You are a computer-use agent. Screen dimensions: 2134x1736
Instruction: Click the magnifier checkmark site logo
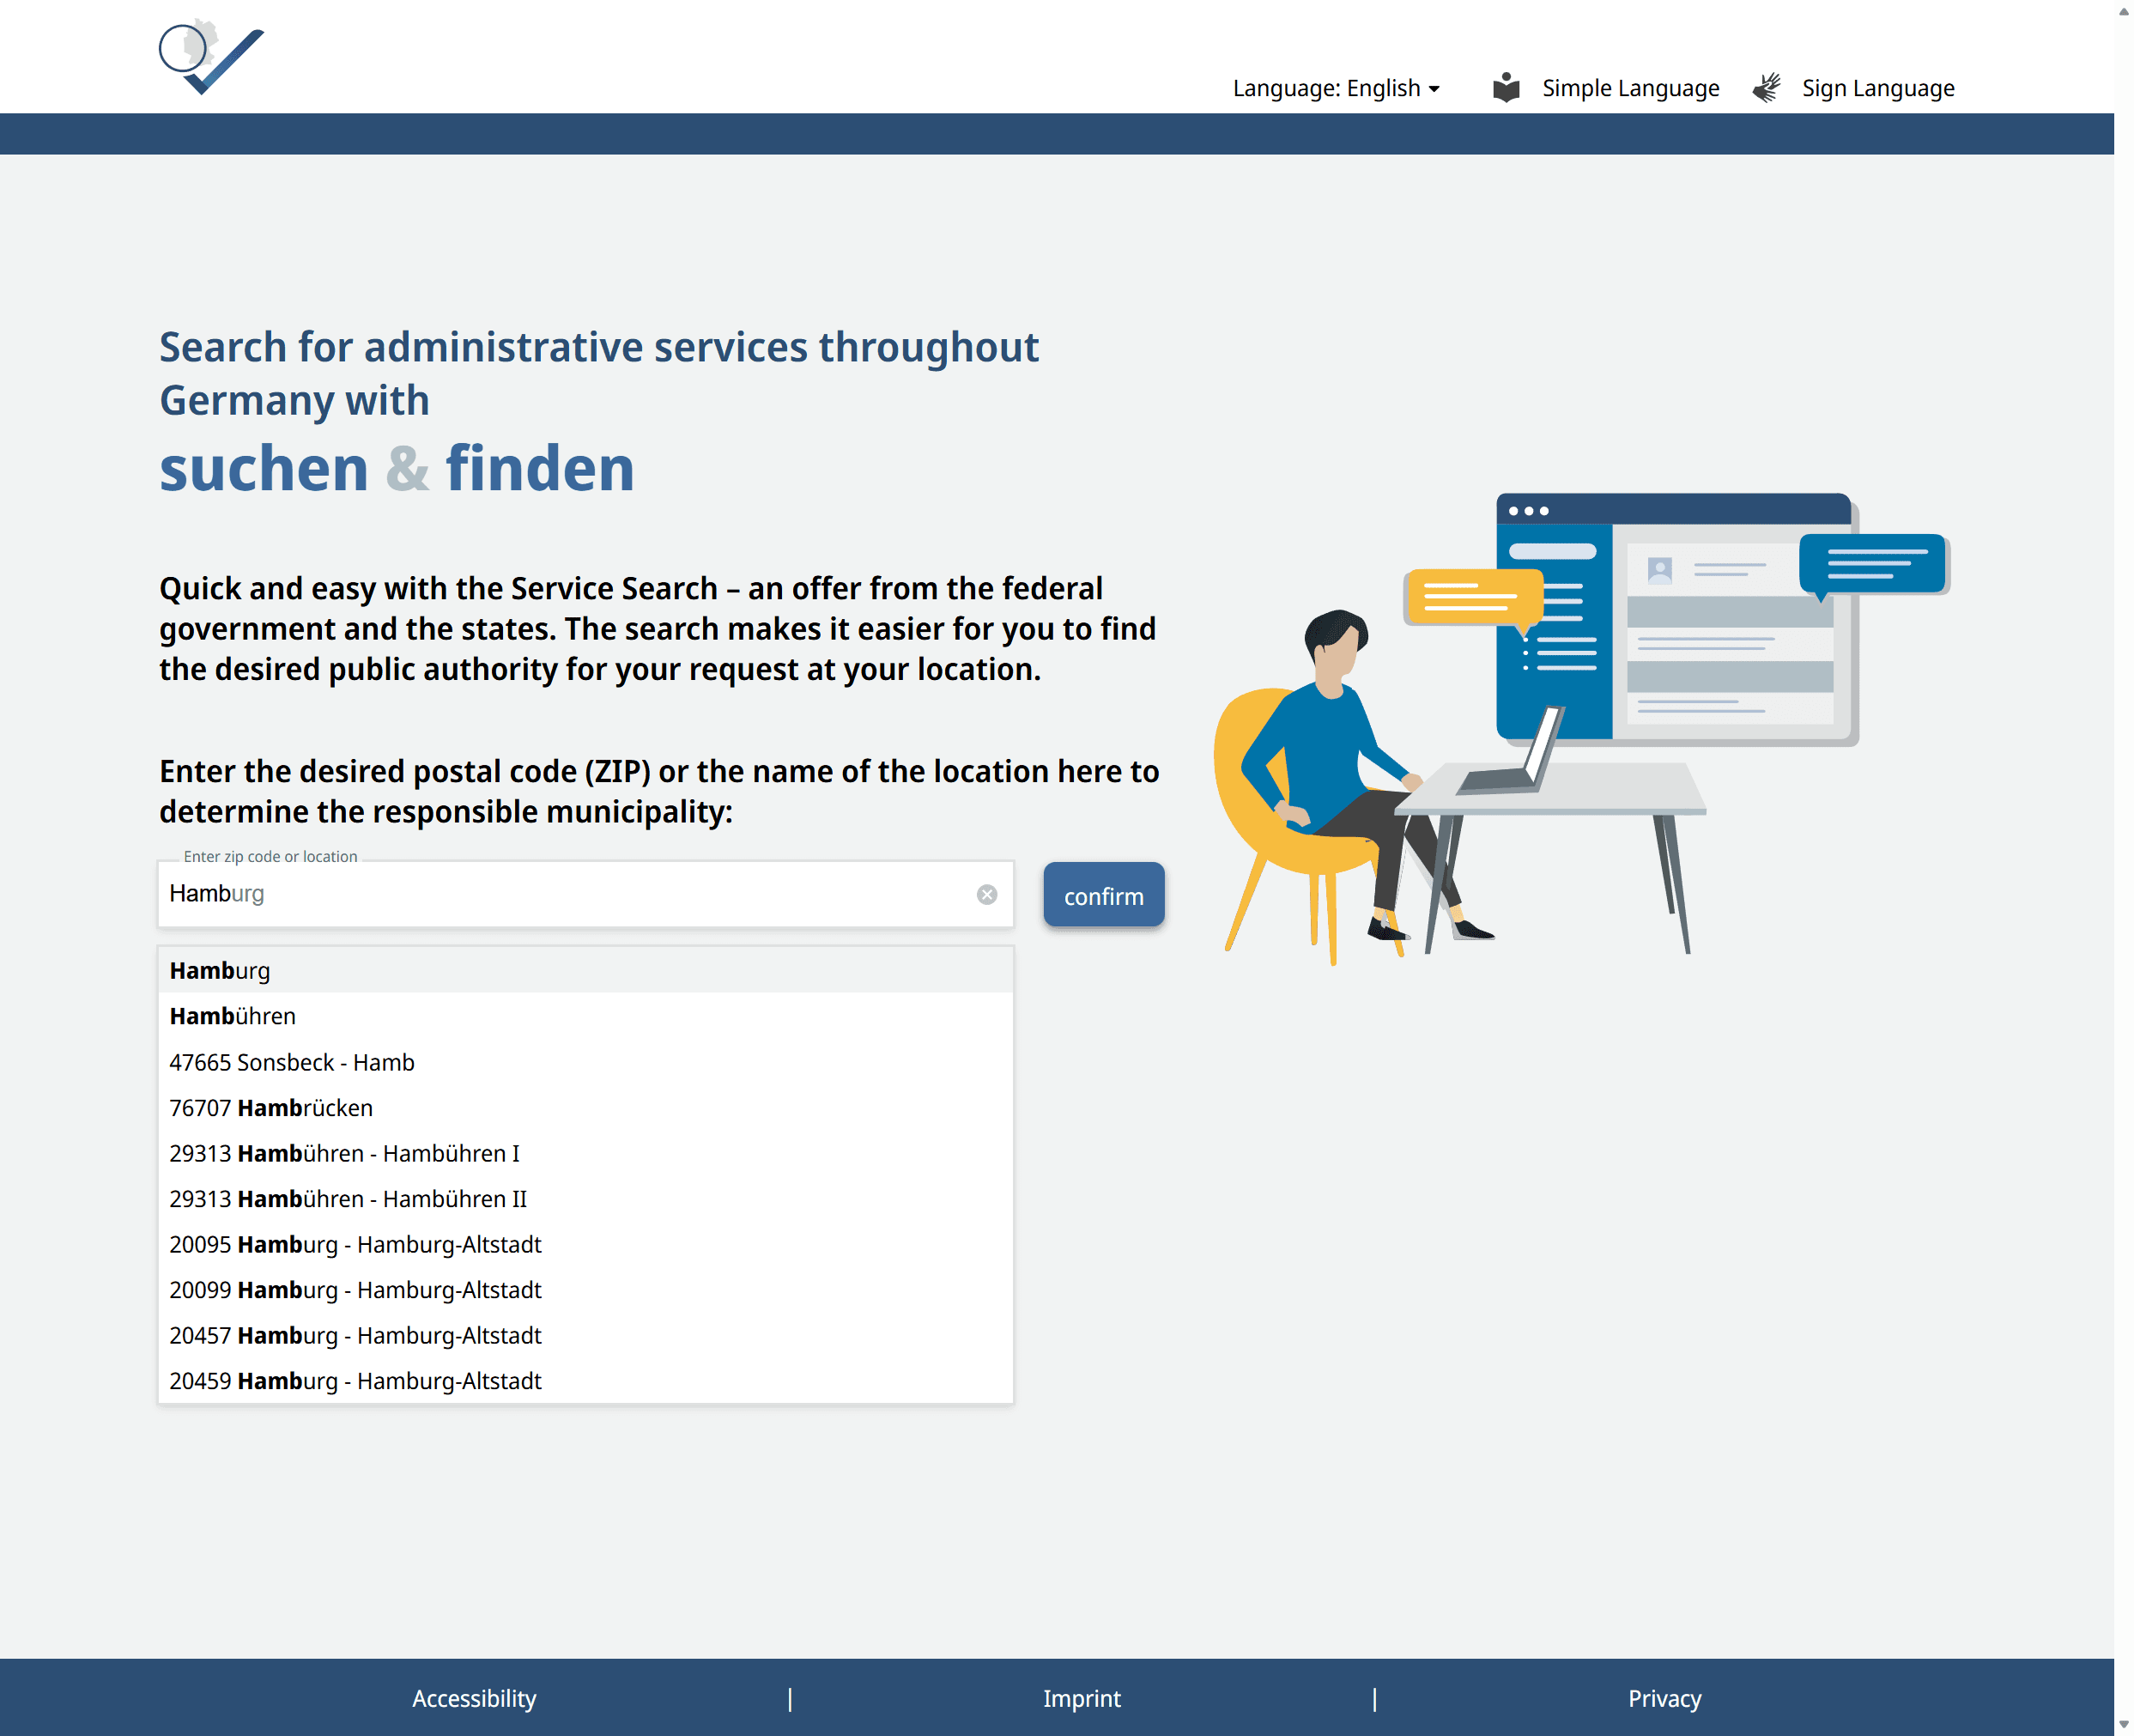(211, 58)
